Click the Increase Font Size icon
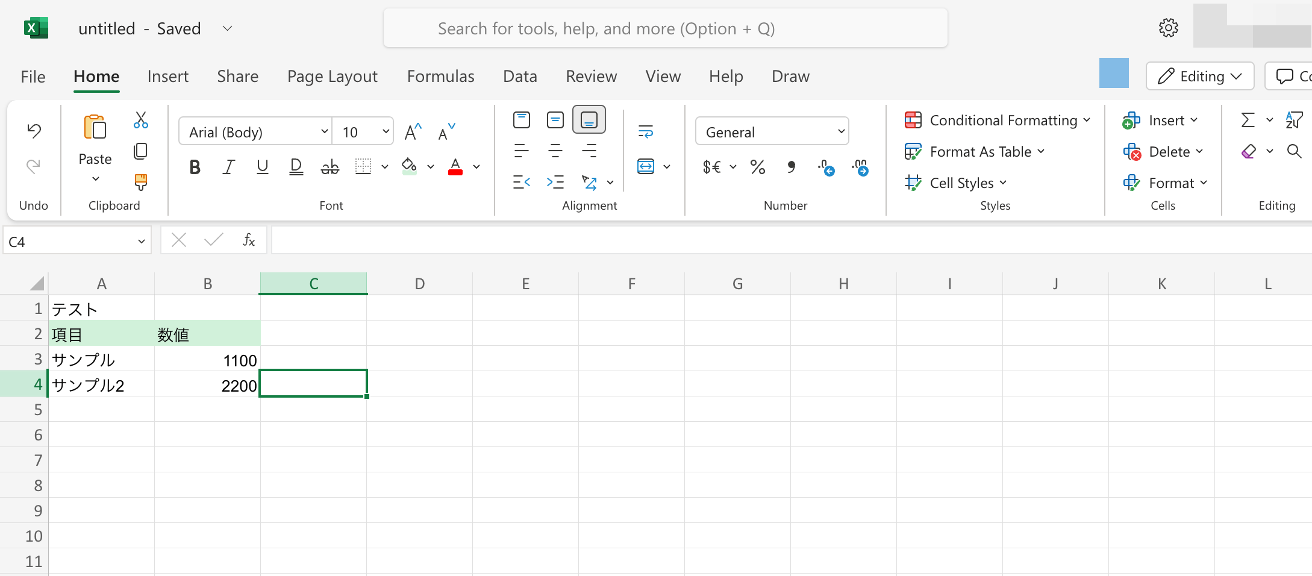Image resolution: width=1312 pixels, height=576 pixels. coord(413,132)
